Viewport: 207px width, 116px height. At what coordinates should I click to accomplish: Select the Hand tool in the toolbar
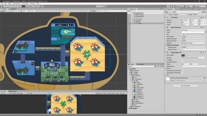click(x=3, y=6)
